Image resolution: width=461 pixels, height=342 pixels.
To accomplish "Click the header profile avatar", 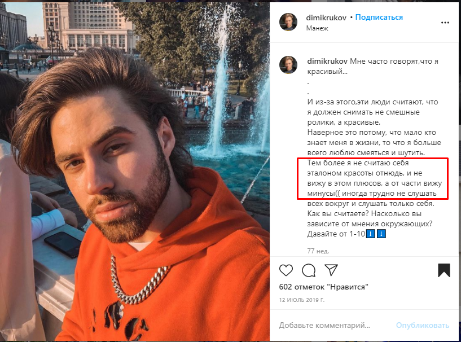I will (x=288, y=22).
